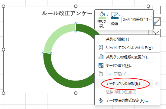
Task: Click the dark blue outline color bar
Action: (115, 18)
